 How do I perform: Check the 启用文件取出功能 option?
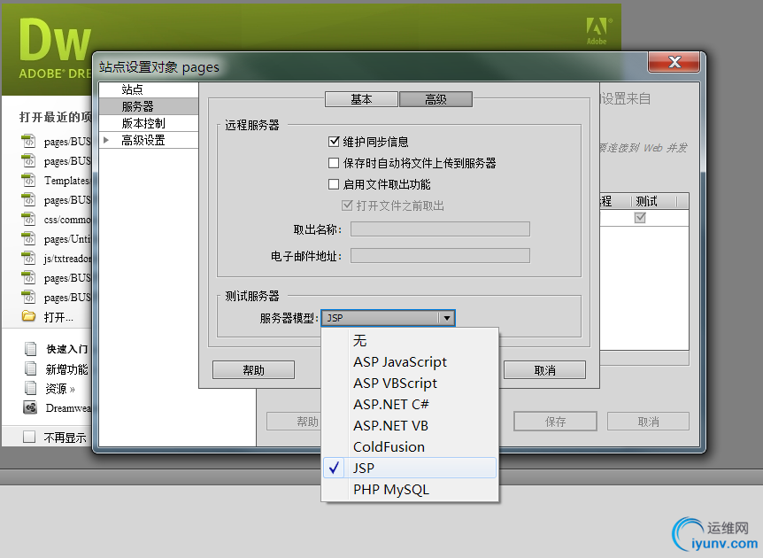point(334,184)
